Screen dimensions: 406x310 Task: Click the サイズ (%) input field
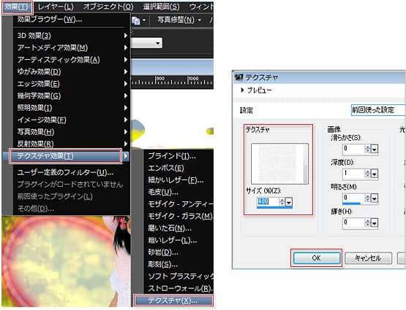click(x=268, y=201)
